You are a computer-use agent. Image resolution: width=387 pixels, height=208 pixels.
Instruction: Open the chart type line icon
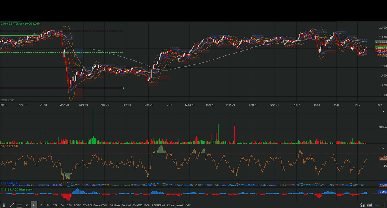pyautogui.click(x=362, y=205)
